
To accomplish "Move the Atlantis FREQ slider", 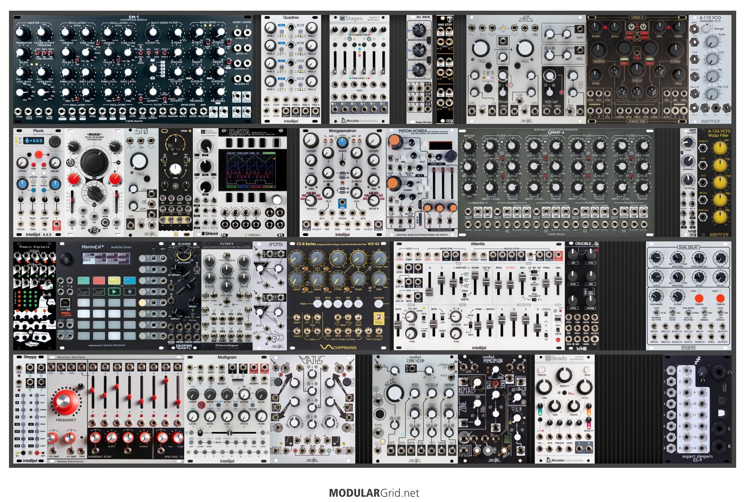I will (546, 282).
